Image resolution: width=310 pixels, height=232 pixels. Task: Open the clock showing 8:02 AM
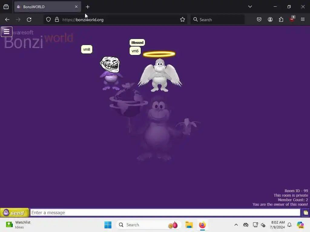(x=278, y=225)
